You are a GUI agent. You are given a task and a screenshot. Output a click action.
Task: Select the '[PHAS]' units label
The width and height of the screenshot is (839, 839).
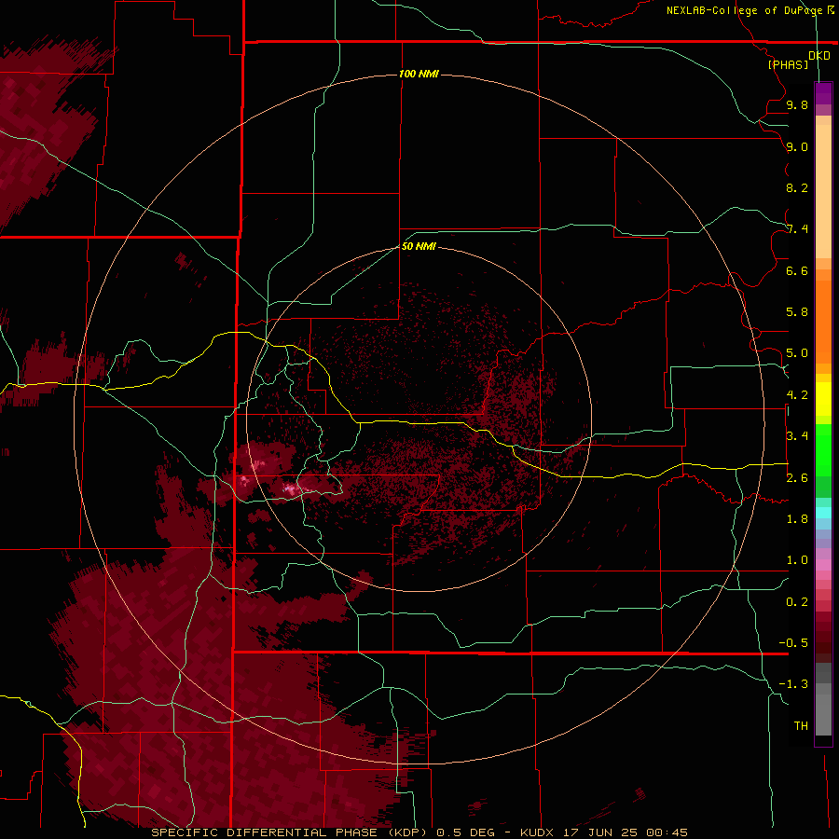[x=788, y=64]
